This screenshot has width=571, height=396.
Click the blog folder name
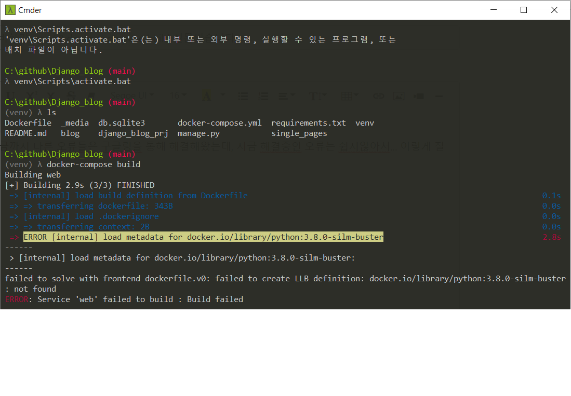(x=70, y=133)
